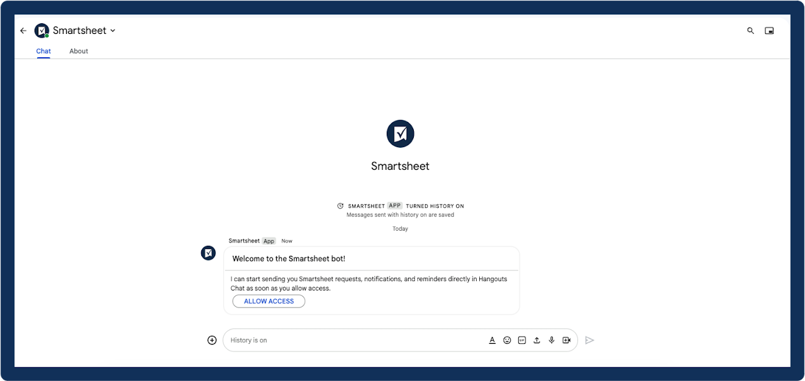
Task: Open text formatting options icon
Action: point(492,340)
